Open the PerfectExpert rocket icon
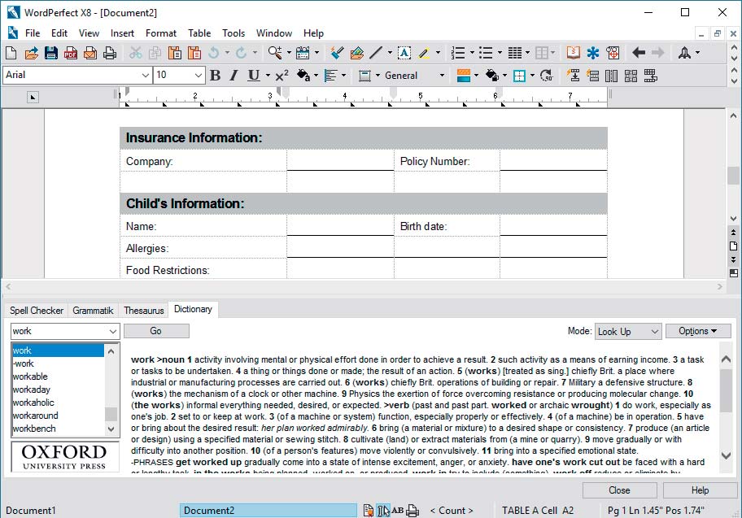Viewport: 742px width, 518px height. 684,53
